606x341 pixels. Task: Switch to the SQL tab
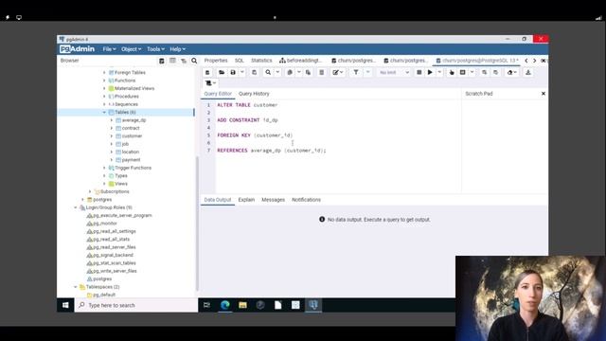(240, 61)
